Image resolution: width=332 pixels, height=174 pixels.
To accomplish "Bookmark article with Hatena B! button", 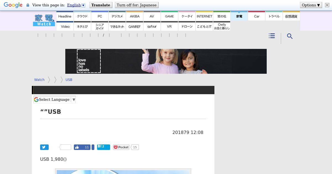I will click(x=103, y=147).
